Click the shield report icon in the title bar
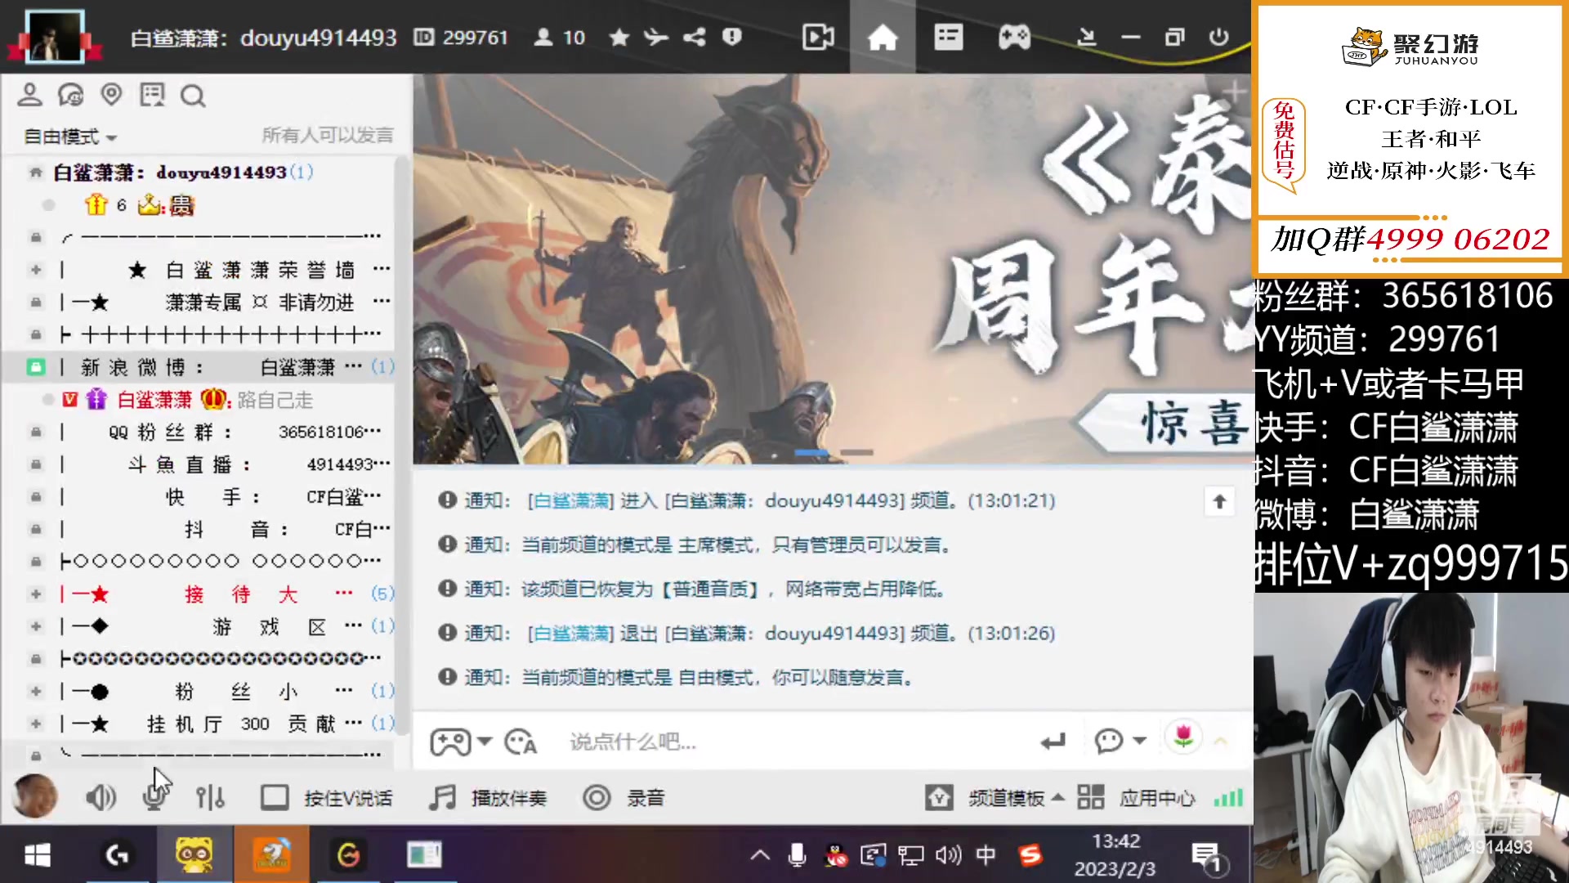This screenshot has width=1569, height=883. click(x=732, y=37)
